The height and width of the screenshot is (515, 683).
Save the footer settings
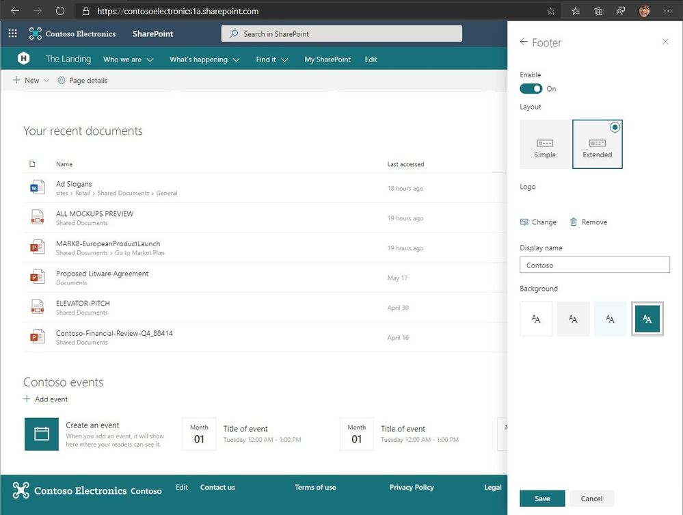pyautogui.click(x=542, y=499)
